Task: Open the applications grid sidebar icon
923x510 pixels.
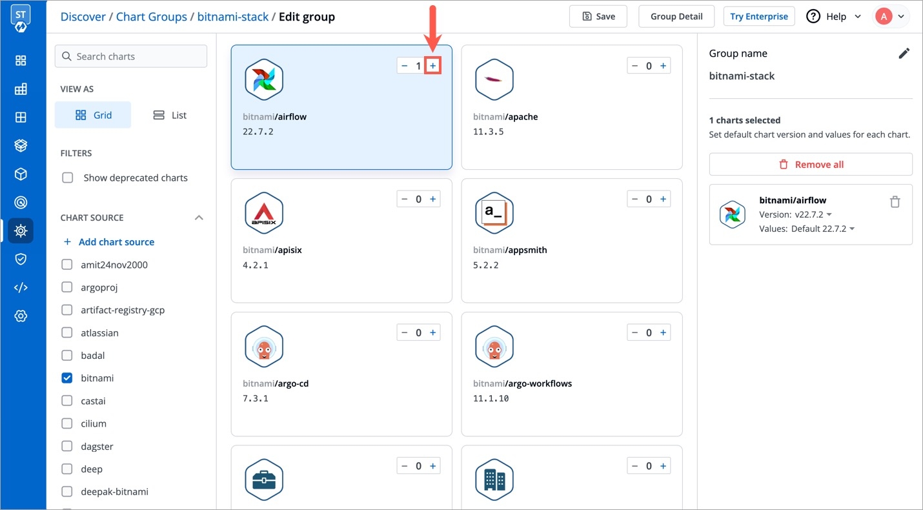Action: 21,61
